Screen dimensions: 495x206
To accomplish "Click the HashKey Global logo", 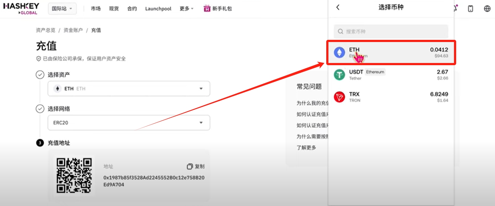I will 21,9.
